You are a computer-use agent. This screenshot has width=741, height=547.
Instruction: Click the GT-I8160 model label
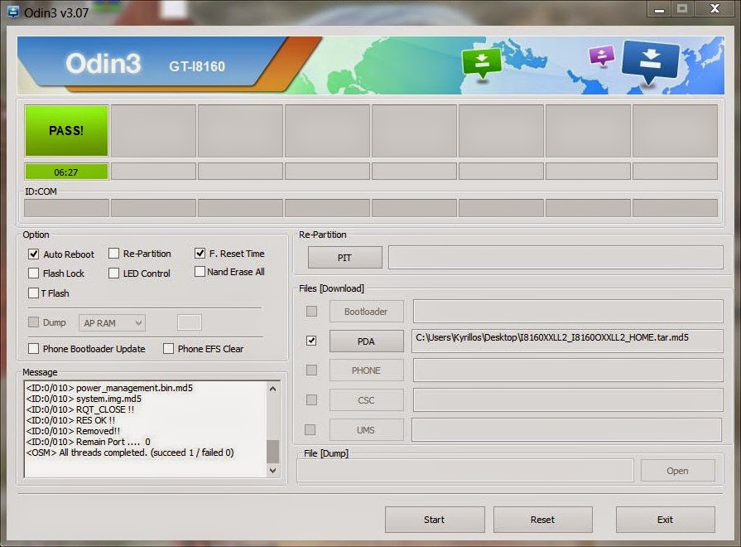tap(197, 66)
